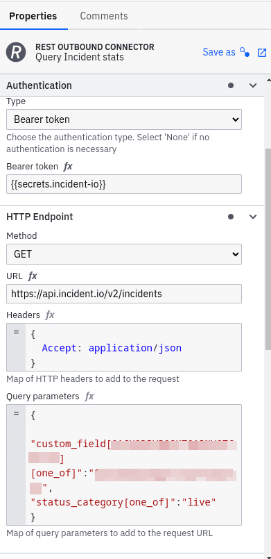Toggle the fx icon for Bearer token
Screen dimensions: 271x559
[x=68, y=166]
